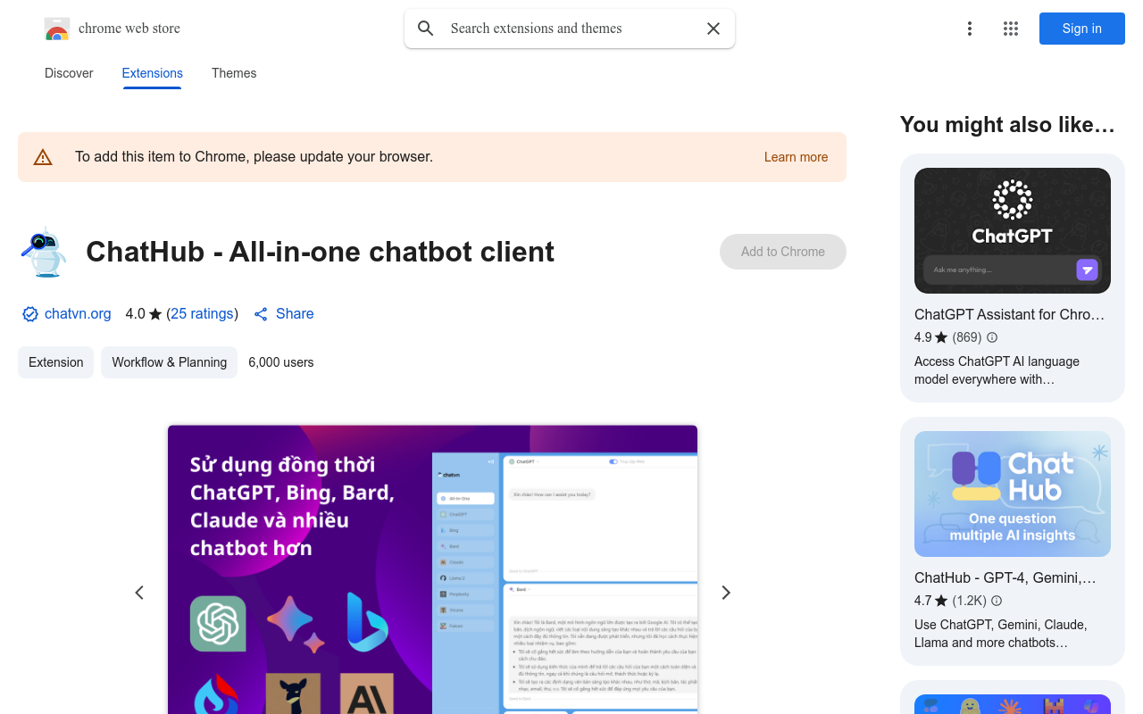Screen dimensions: 1143x714
Task: Show next screenshot with right arrow
Action: (x=726, y=593)
